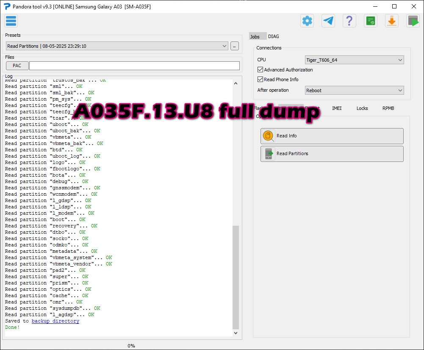Click the orange download arrow icon
This screenshot has width=424, height=350.
tap(391, 21)
